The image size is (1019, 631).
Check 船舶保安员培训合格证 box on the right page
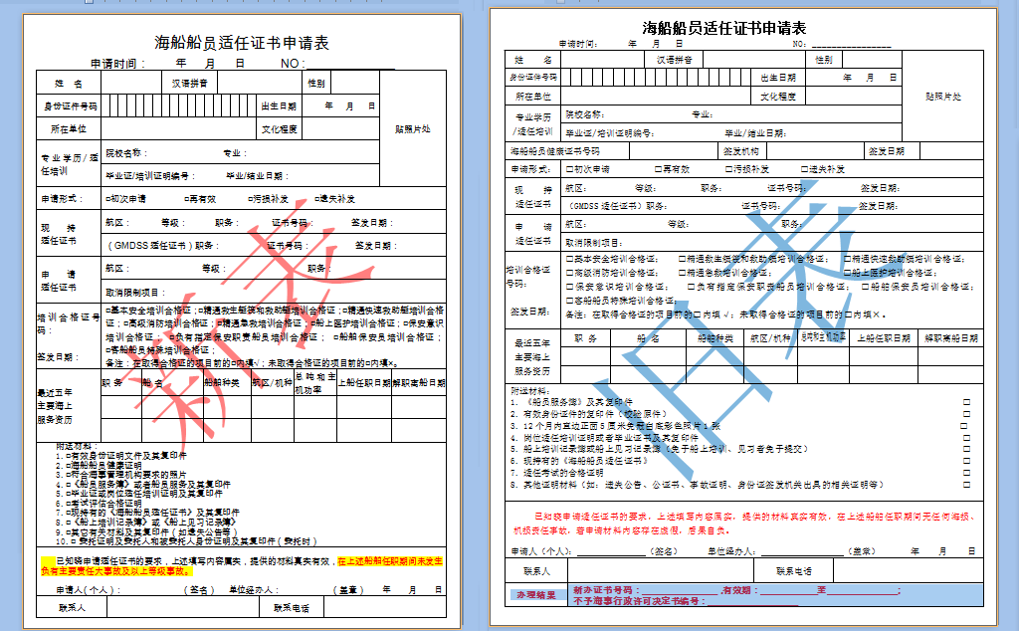(866, 287)
